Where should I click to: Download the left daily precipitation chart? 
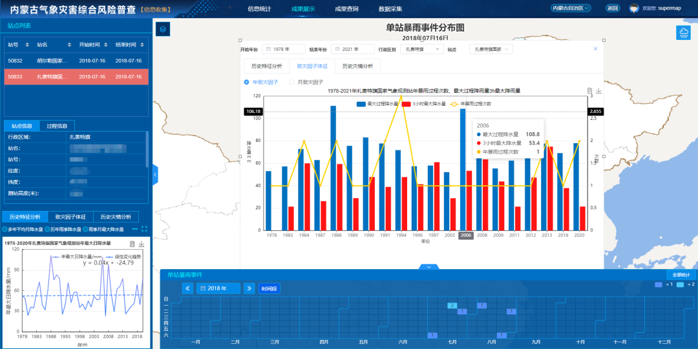coord(141,244)
